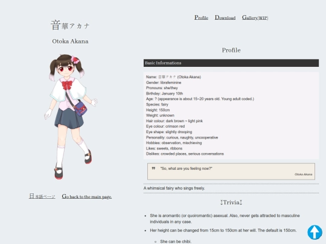Click the Personality: curious, naughty, uncooperative line

click(182, 137)
